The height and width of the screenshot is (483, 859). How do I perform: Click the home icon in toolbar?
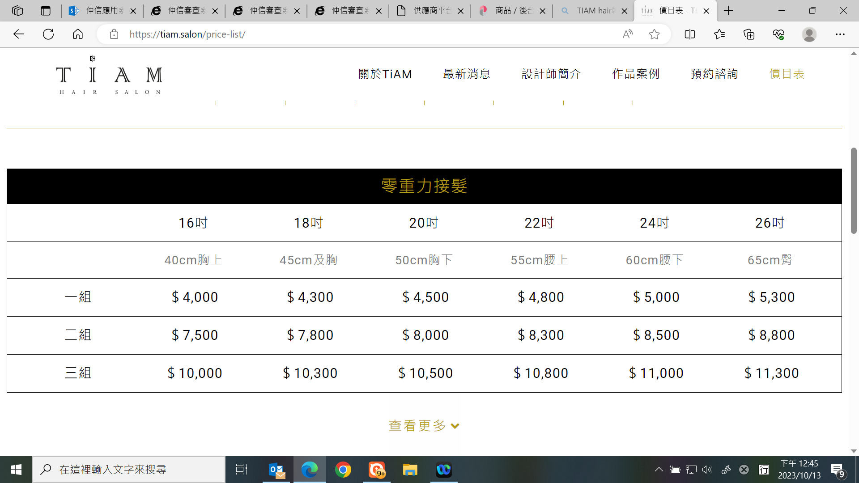point(78,34)
